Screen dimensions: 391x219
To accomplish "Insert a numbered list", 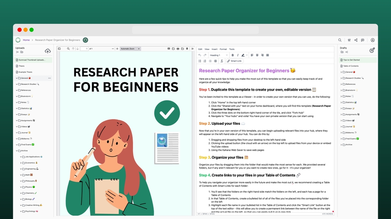I will 205,61.
